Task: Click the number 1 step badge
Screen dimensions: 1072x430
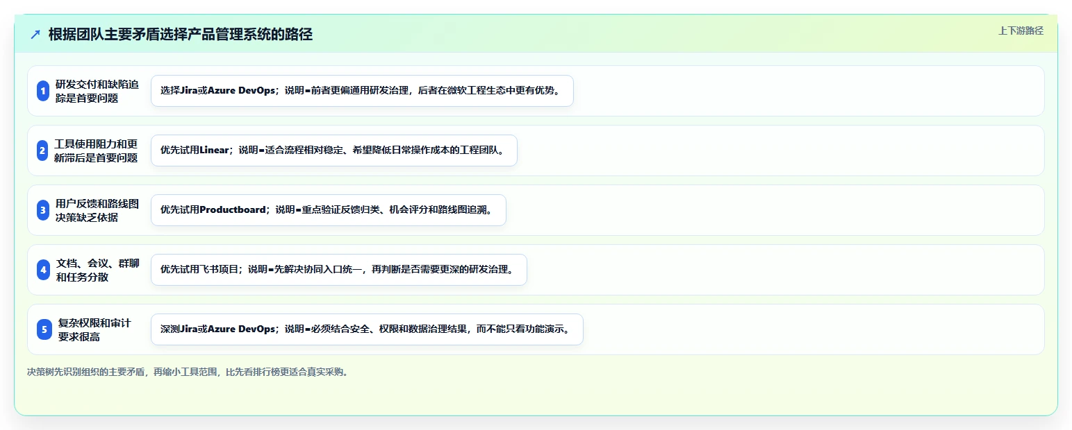Action: coord(43,91)
